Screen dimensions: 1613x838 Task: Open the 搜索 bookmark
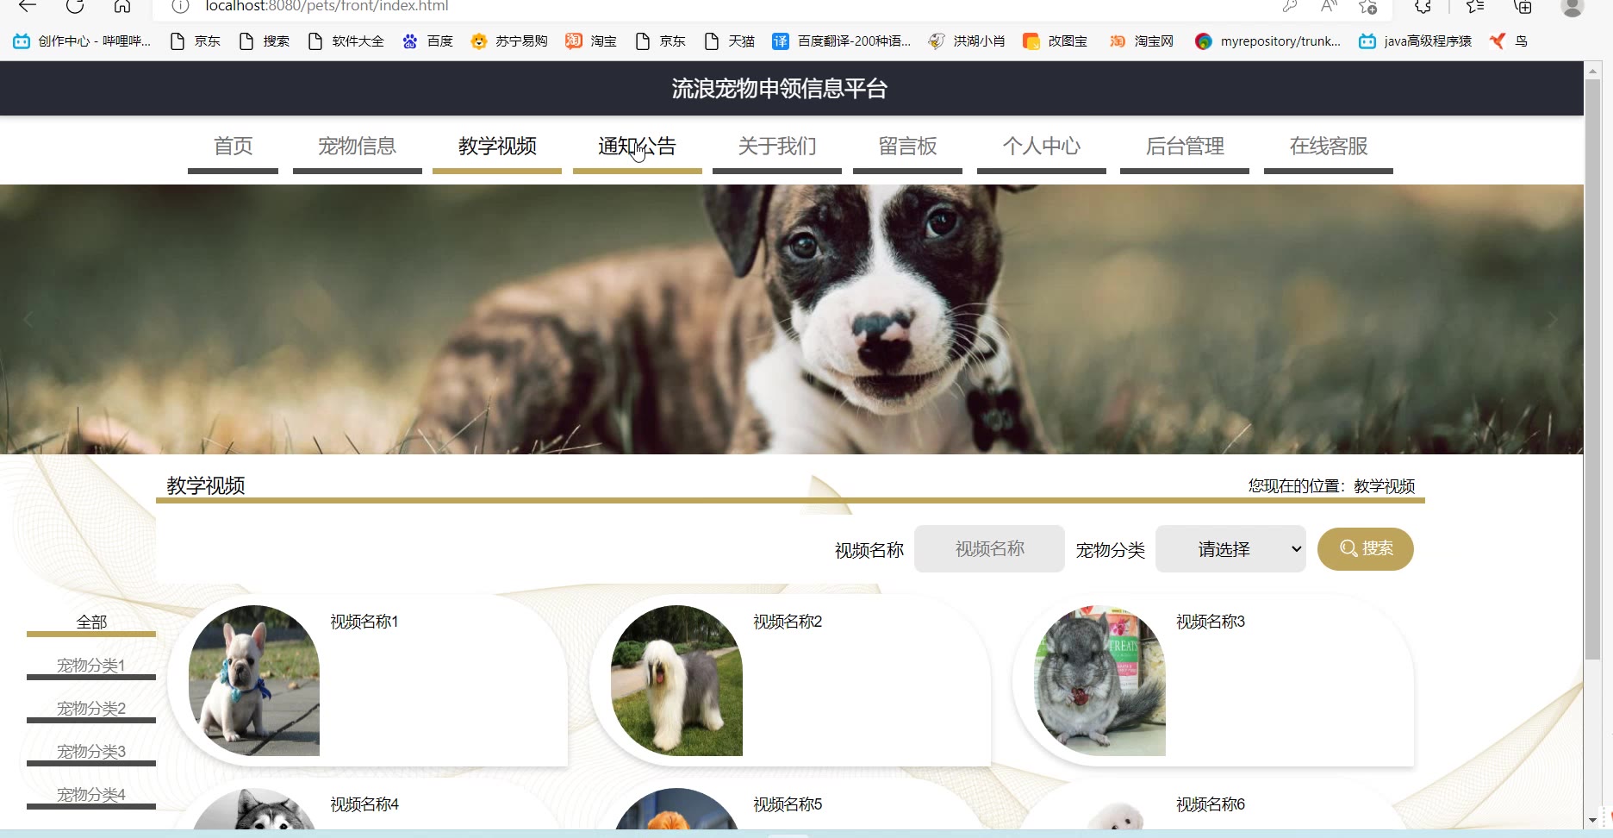pos(265,41)
